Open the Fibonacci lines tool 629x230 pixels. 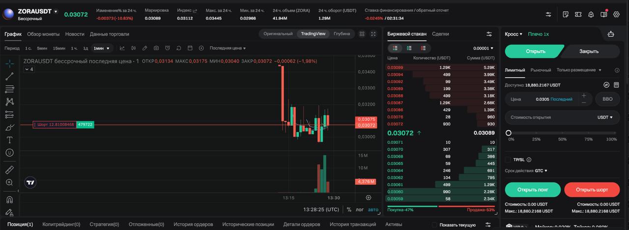pyautogui.click(x=9, y=89)
